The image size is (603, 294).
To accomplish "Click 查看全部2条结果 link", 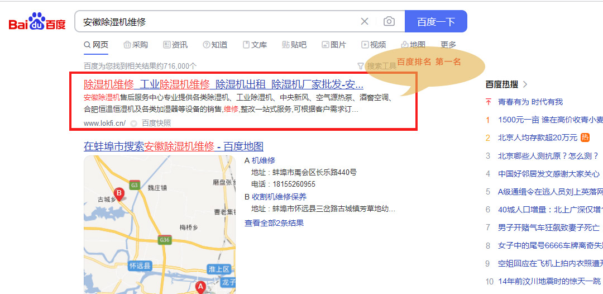I will (x=274, y=222).
